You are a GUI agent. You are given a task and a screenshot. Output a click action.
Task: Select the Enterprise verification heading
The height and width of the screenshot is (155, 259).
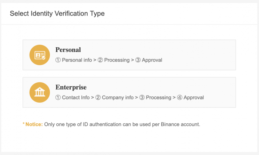71,87
